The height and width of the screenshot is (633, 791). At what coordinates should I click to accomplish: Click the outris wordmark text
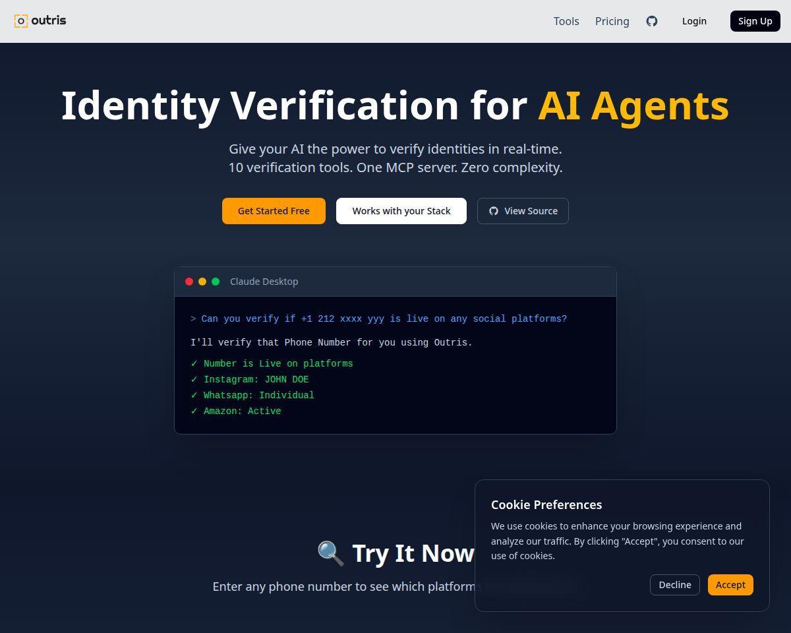(x=49, y=20)
